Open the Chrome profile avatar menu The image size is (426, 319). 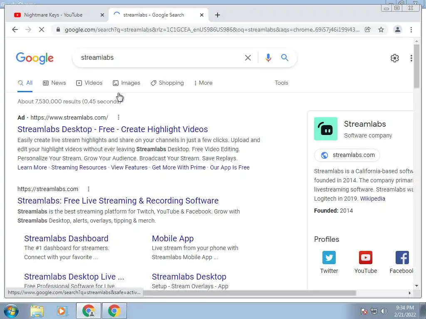tap(397, 29)
